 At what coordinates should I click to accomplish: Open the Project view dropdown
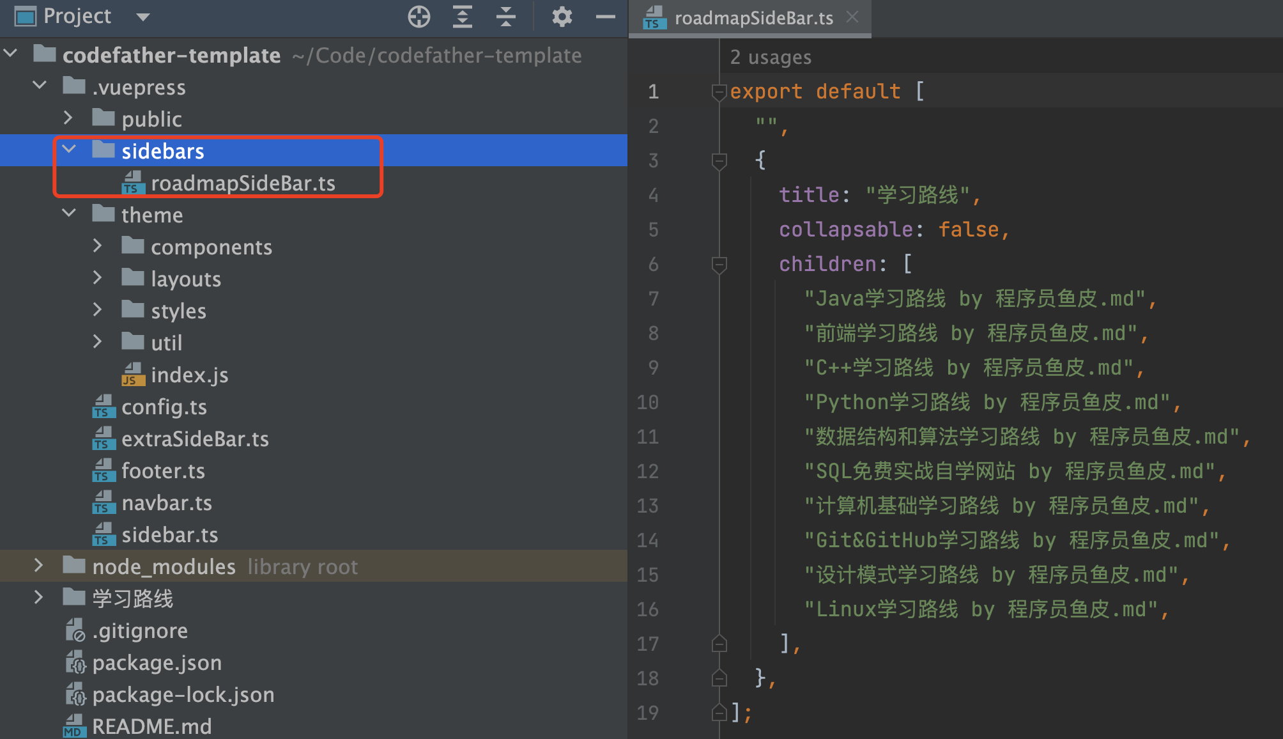(x=143, y=17)
